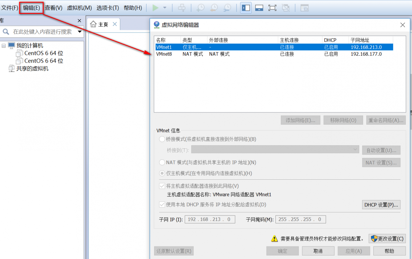Click the yellow warning triangle icon
The height and width of the screenshot is (259, 412).
coord(274,239)
